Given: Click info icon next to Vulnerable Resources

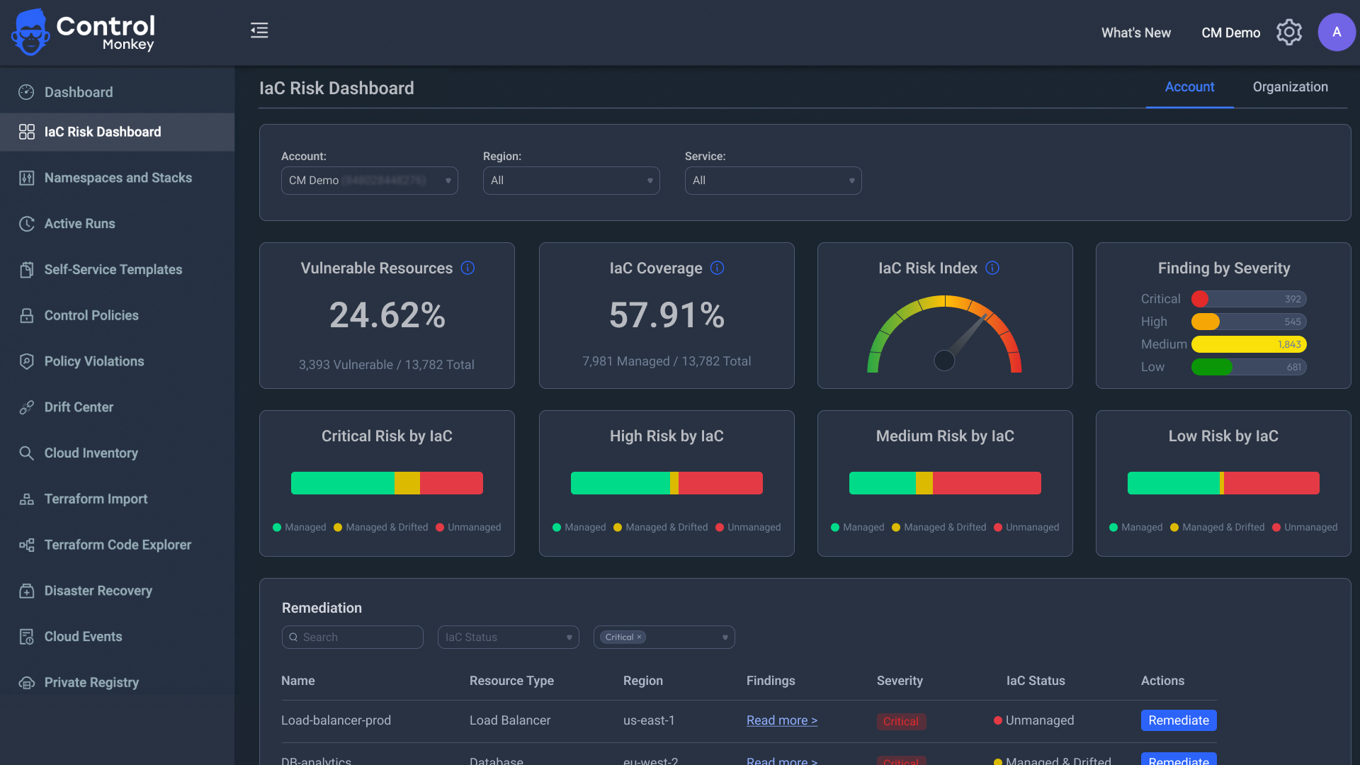Looking at the screenshot, I should 467,268.
